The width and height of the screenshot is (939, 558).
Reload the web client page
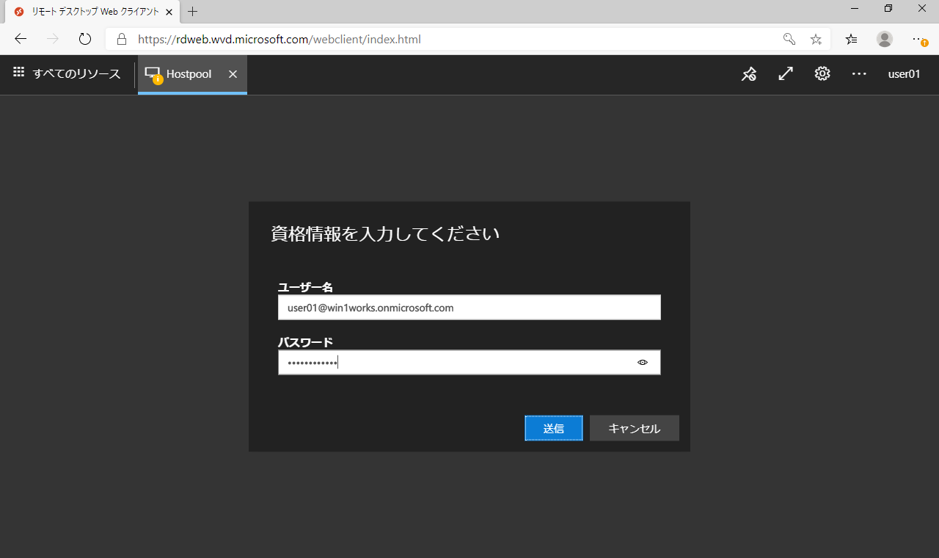pos(85,39)
